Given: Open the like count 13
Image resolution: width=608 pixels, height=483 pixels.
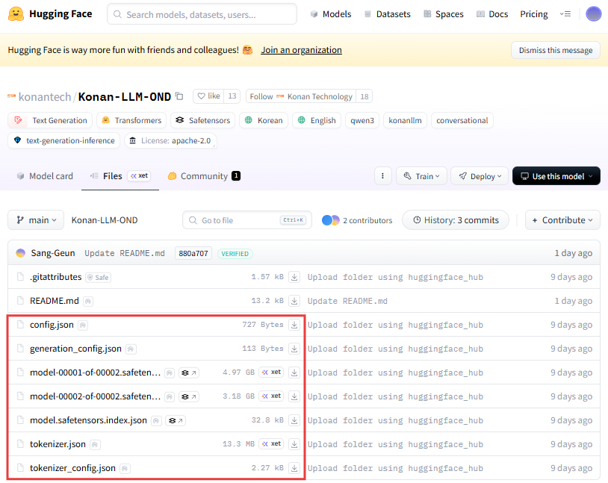Looking at the screenshot, I should (x=232, y=96).
